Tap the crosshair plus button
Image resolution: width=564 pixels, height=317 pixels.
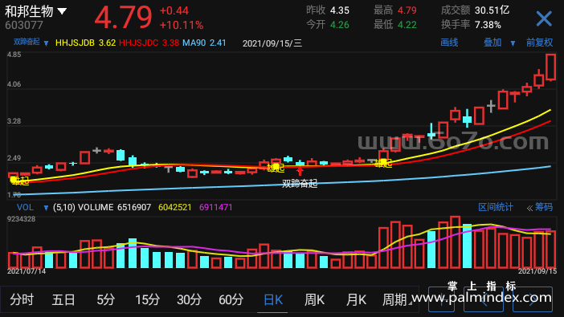tap(441, 299)
